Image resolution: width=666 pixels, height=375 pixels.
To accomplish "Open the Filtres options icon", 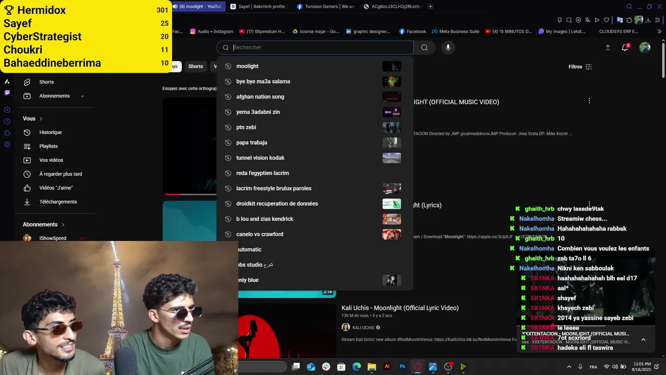I will (588, 67).
